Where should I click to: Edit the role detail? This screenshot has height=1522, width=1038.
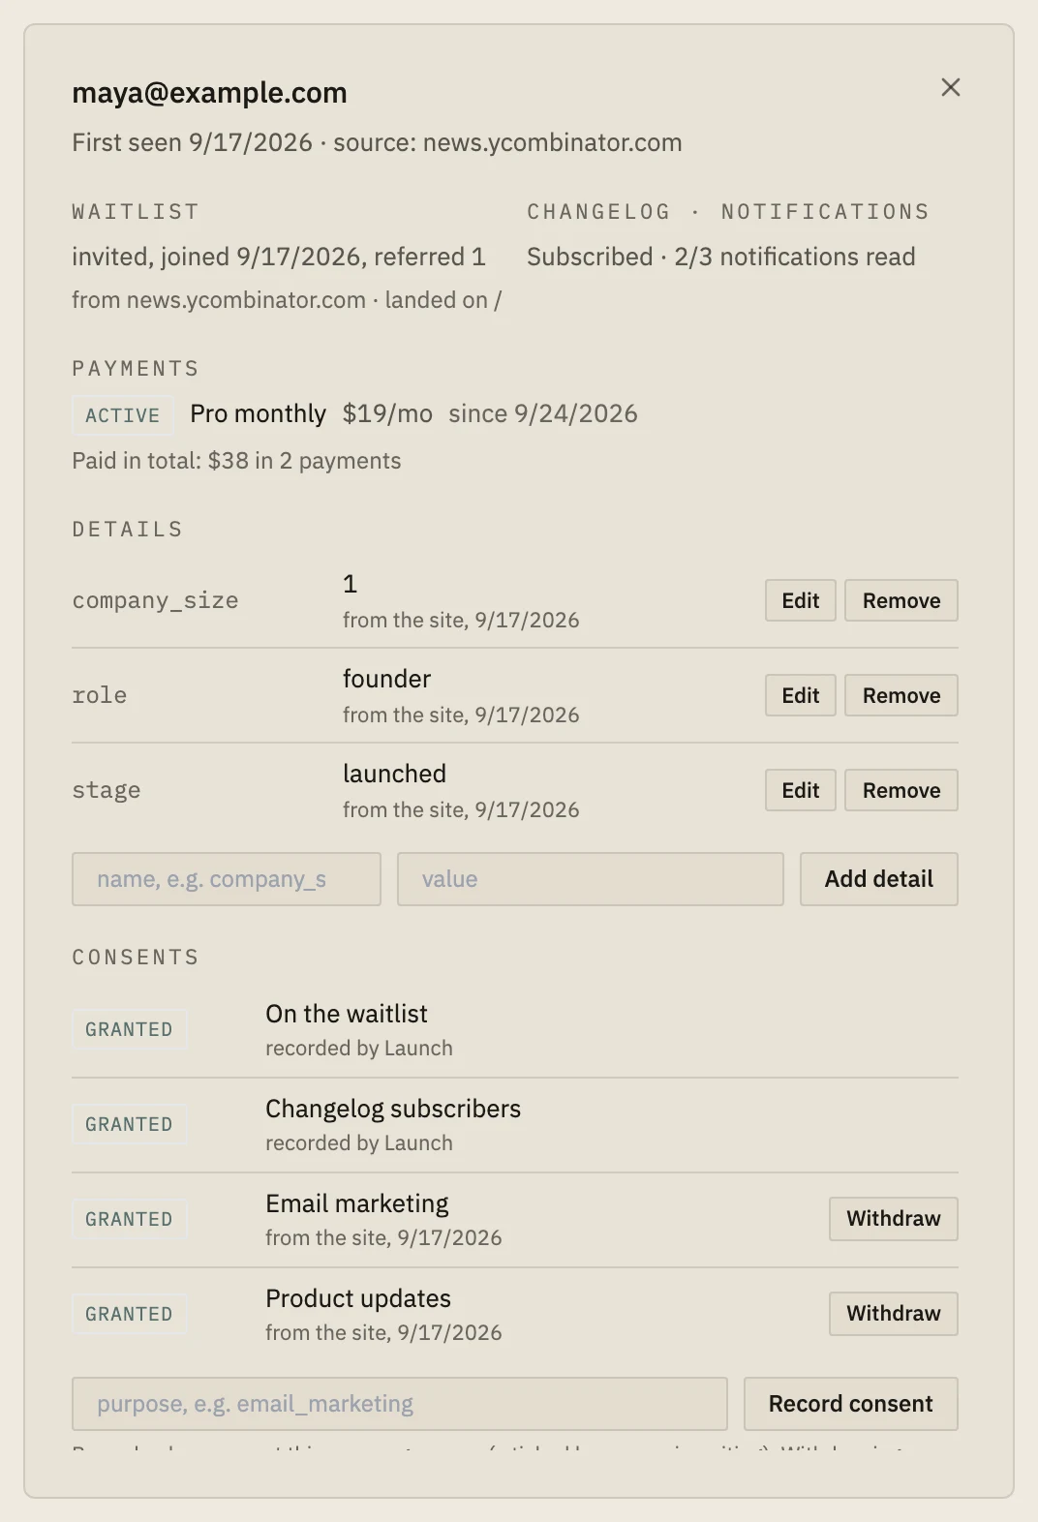pos(801,695)
